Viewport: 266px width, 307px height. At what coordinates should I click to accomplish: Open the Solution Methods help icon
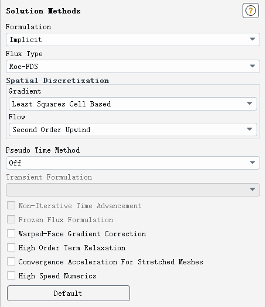pos(251,11)
